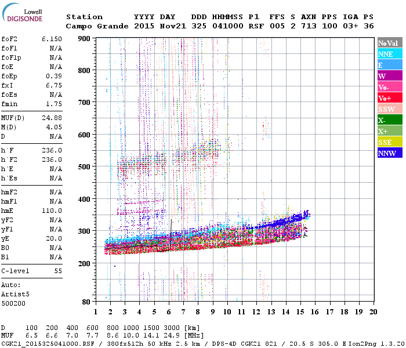Click the 500200 version number
The height and width of the screenshot is (348, 406).
click(13, 303)
